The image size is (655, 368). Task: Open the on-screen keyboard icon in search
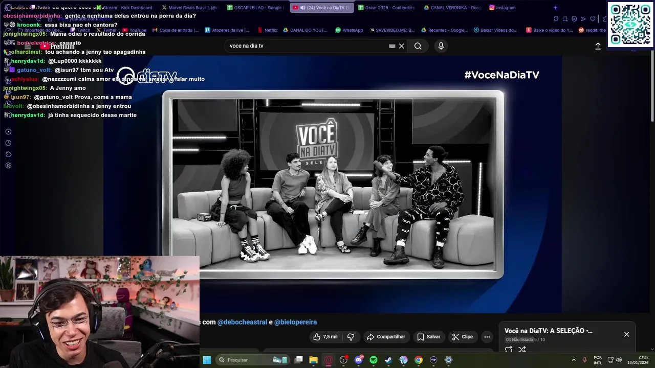pos(392,46)
